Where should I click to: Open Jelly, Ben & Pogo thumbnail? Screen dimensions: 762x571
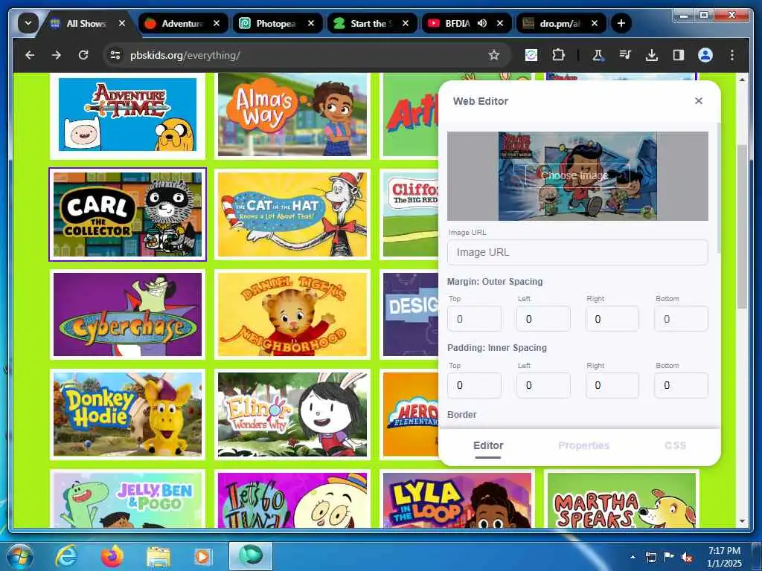click(x=127, y=499)
